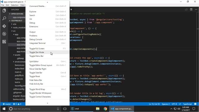Select Toggle Full Screen

[48, 49]
